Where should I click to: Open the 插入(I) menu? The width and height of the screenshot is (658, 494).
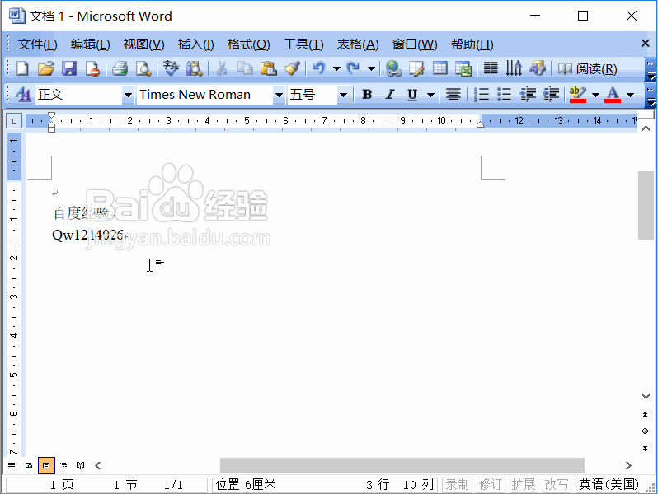coord(195,44)
